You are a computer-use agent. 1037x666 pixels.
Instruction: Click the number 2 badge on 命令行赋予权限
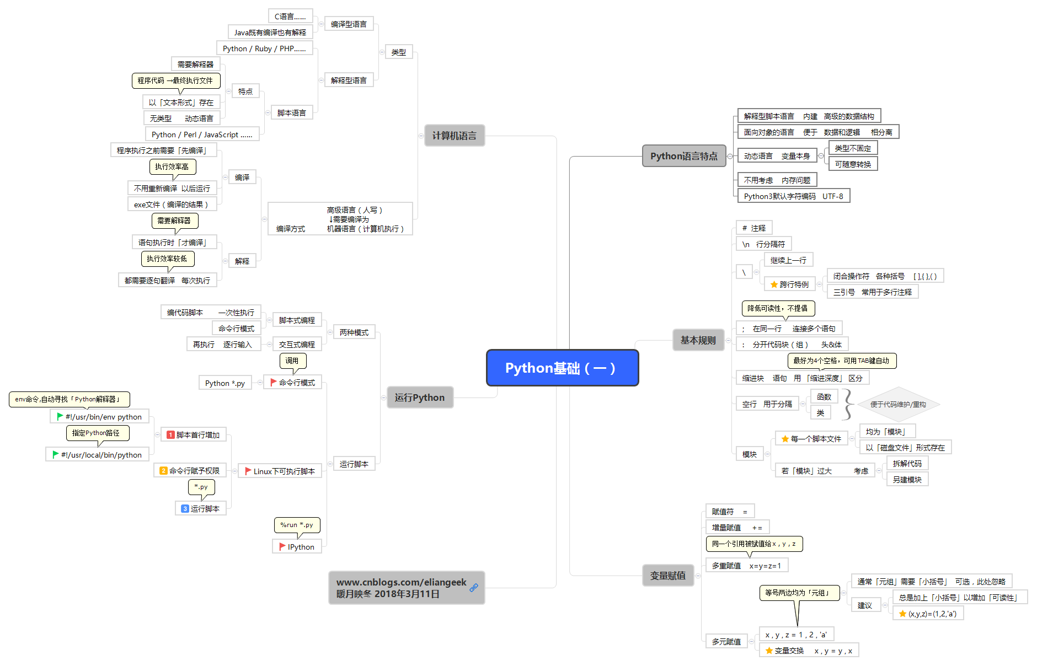pyautogui.click(x=163, y=470)
